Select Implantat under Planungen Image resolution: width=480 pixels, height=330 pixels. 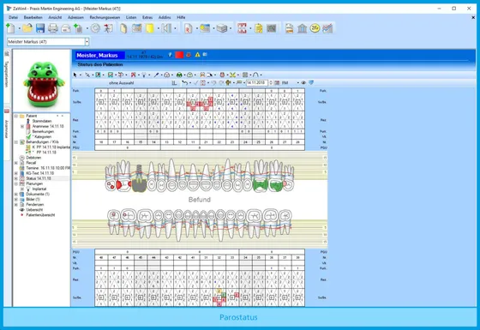[x=39, y=189]
